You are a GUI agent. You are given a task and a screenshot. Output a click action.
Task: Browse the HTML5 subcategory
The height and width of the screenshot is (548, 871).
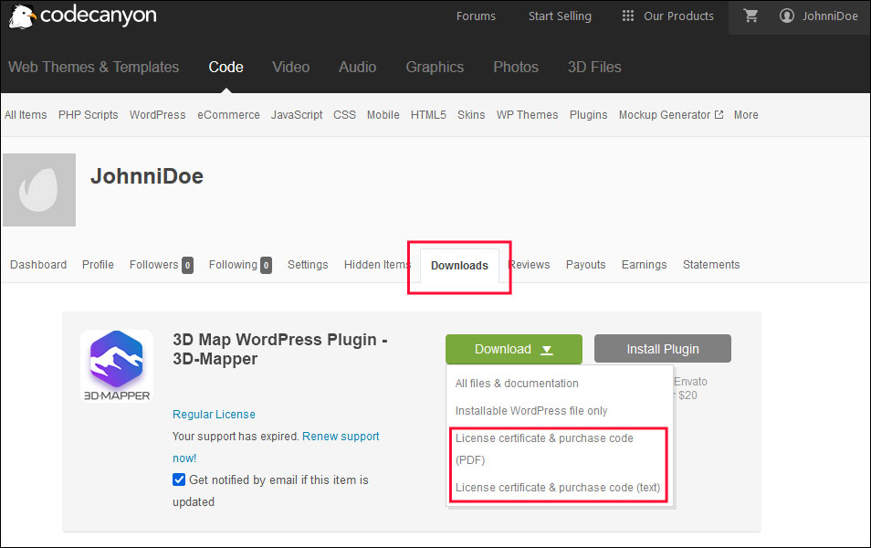(x=428, y=114)
